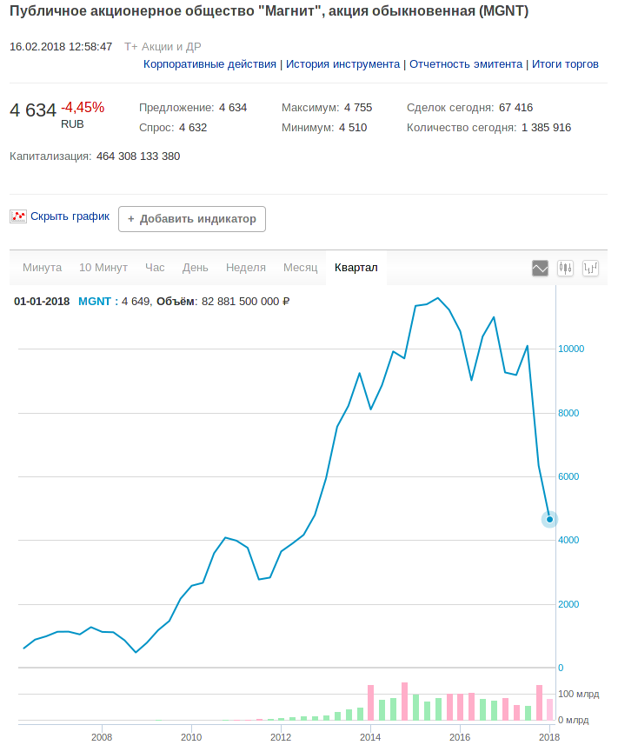Click the Объём value 82 881 500 000
This screenshot has width=618, height=745.
246,302
